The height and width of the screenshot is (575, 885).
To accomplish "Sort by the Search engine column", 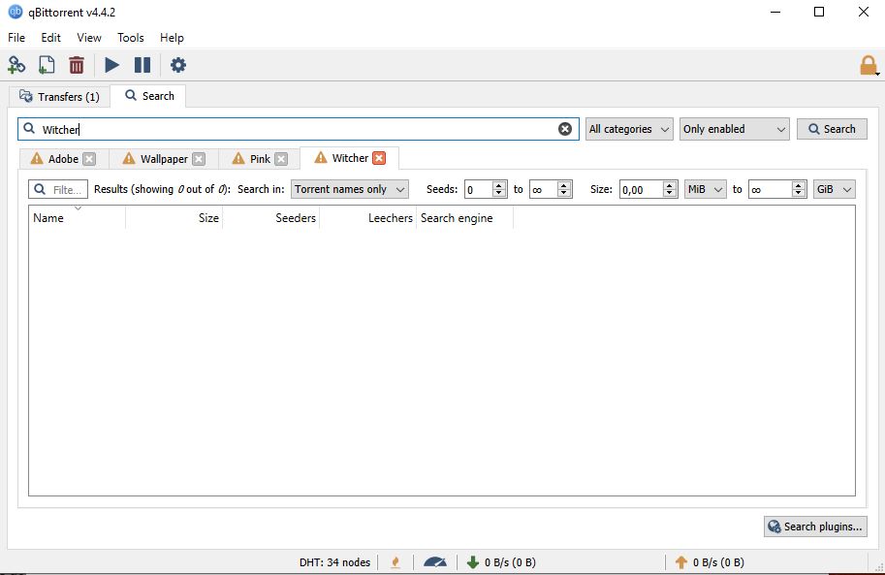I will tap(465, 218).
